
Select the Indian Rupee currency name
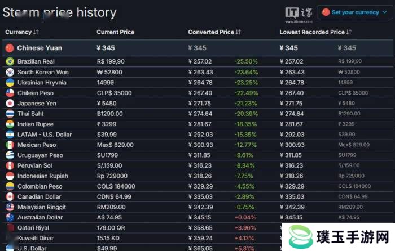pyautogui.click(x=35, y=124)
